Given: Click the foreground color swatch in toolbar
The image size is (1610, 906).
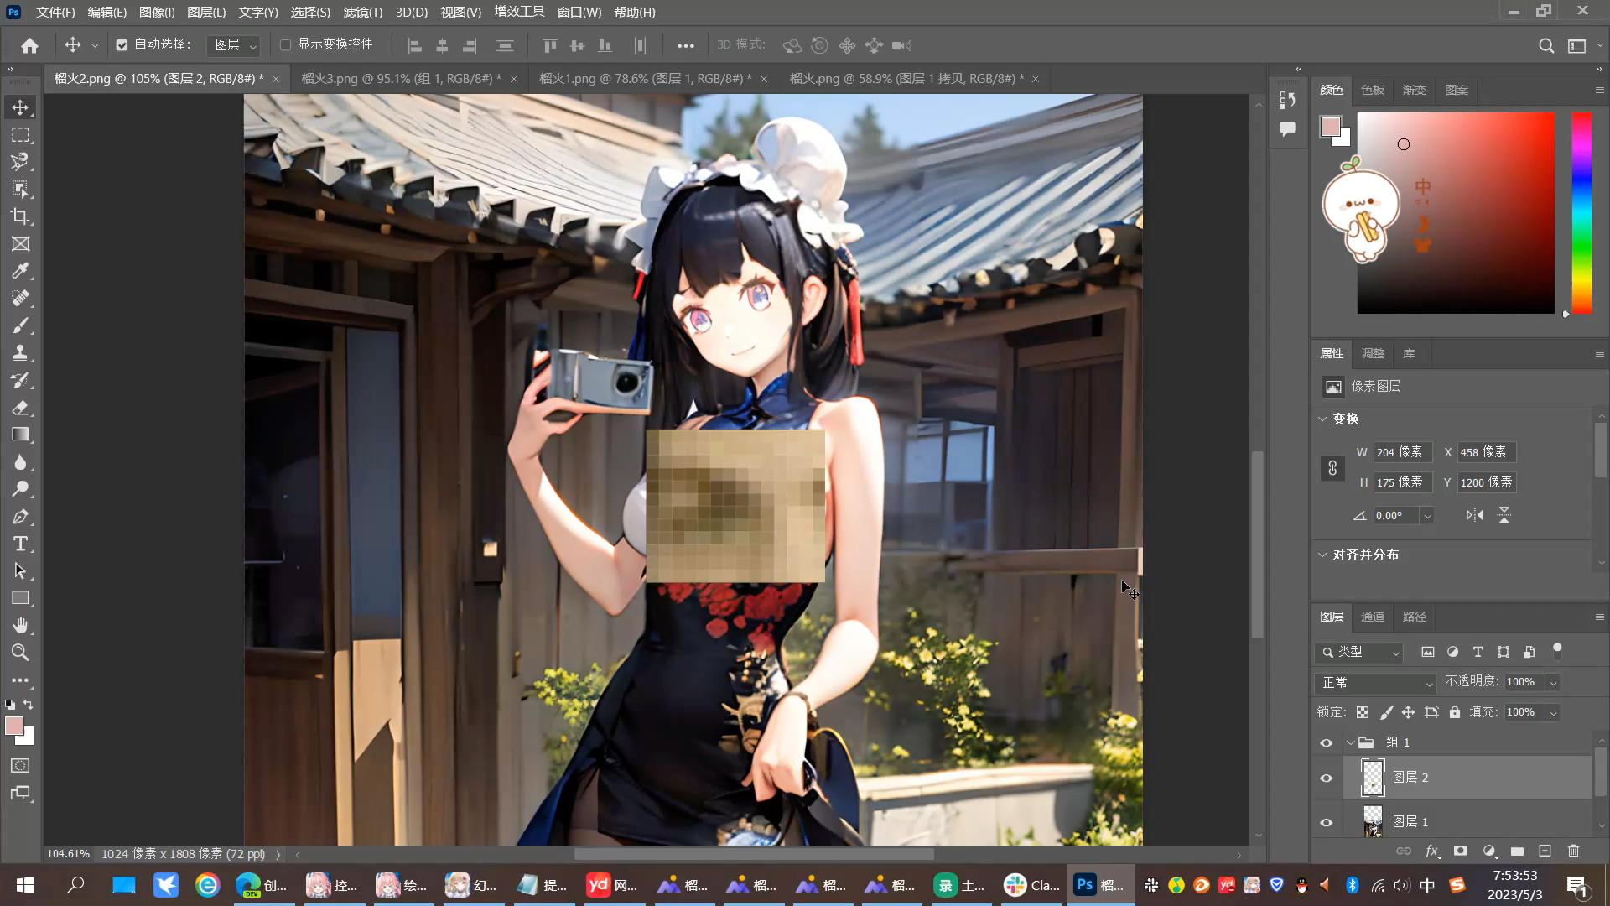Looking at the screenshot, I should (14, 726).
